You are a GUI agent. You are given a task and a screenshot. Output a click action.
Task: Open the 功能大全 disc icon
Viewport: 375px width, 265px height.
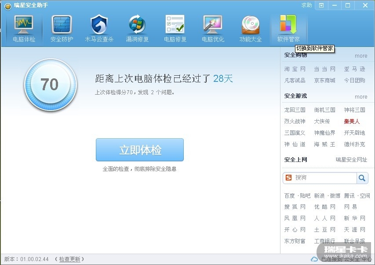point(251,25)
